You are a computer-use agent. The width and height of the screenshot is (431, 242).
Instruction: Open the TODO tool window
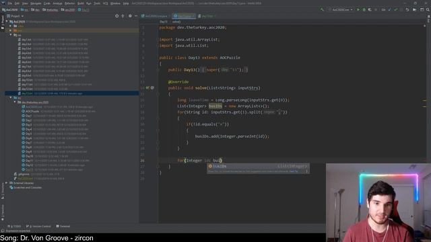tap(14, 227)
